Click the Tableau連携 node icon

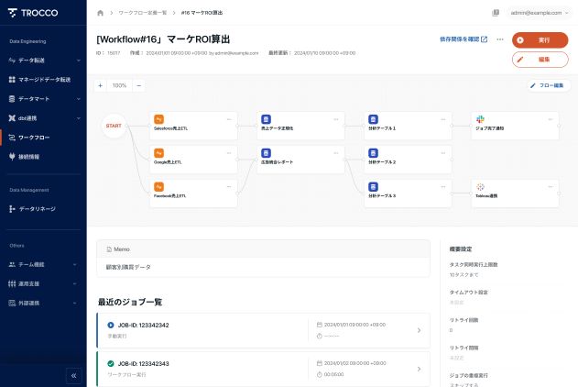pos(479,186)
